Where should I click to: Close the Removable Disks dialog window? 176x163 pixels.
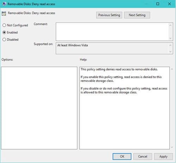[x=169, y=4]
